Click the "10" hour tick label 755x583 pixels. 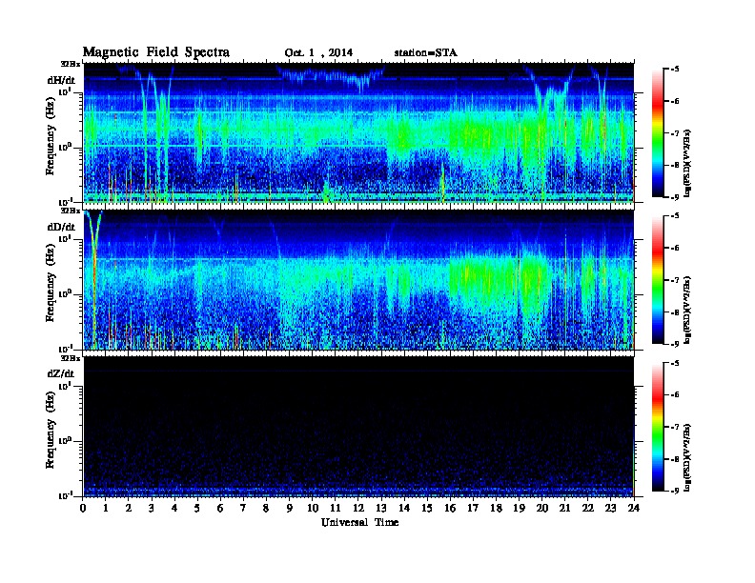click(x=313, y=509)
